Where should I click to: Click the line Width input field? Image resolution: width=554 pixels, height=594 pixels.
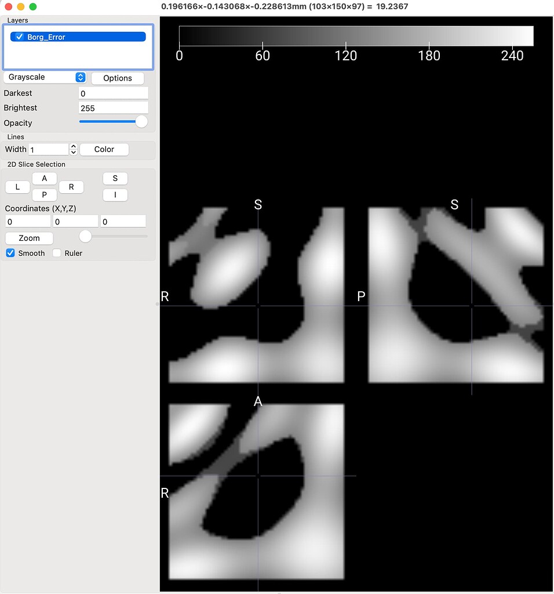pyautogui.click(x=48, y=150)
